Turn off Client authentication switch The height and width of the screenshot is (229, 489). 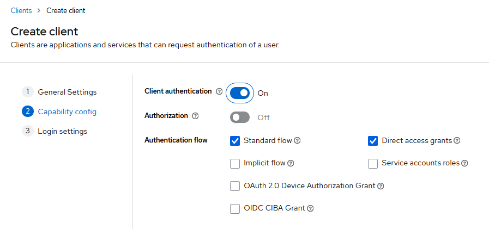(x=240, y=93)
